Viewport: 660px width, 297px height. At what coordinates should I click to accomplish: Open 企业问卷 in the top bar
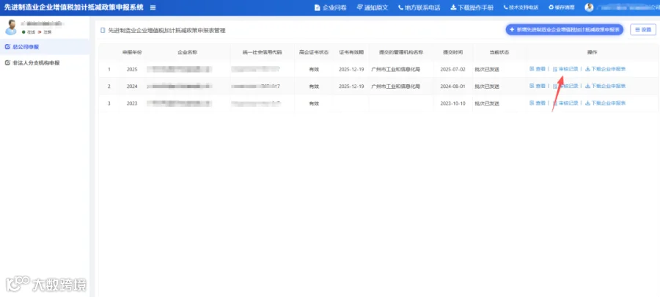pos(331,7)
